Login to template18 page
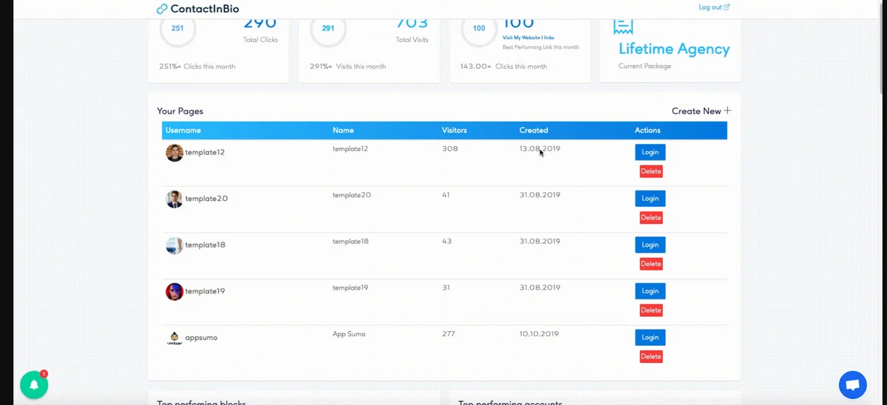The width and height of the screenshot is (887, 405). pyautogui.click(x=650, y=245)
